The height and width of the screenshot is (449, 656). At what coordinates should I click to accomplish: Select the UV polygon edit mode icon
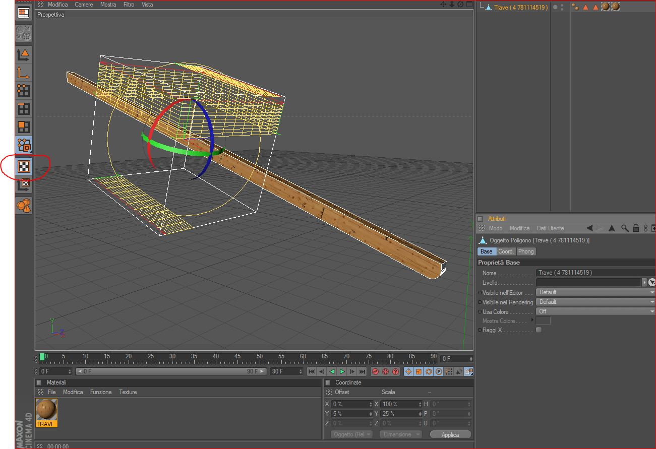click(x=24, y=145)
